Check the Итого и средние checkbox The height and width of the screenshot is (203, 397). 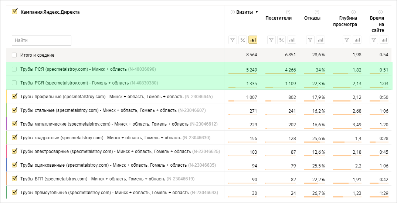pos(14,55)
